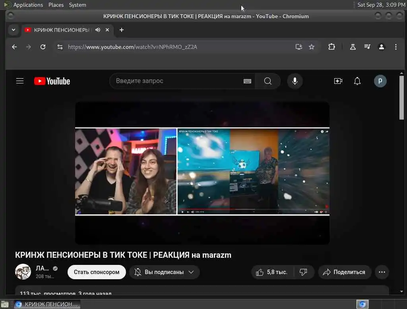The width and height of the screenshot is (407, 309).
Task: Like the video (5,8 тыс.)
Action: tap(271, 272)
